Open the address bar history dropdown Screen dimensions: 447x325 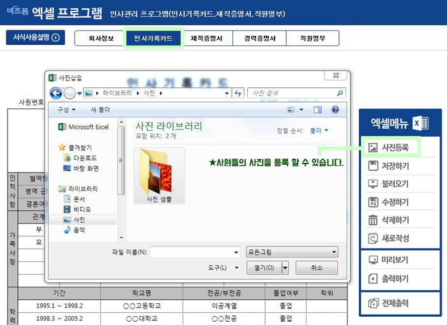[227, 93]
